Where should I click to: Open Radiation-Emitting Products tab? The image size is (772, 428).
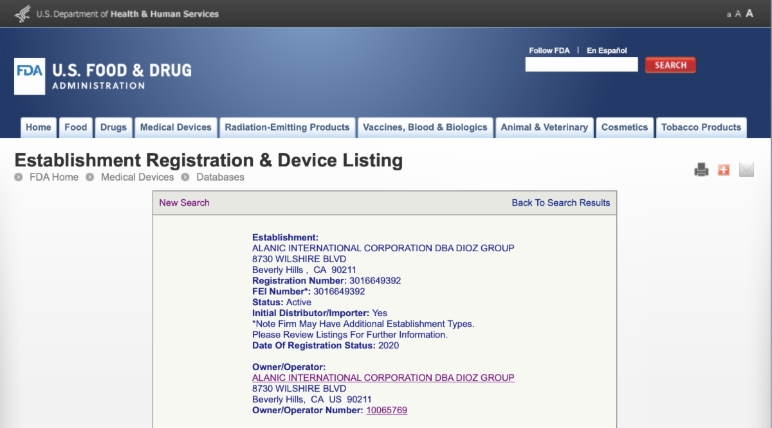288,127
